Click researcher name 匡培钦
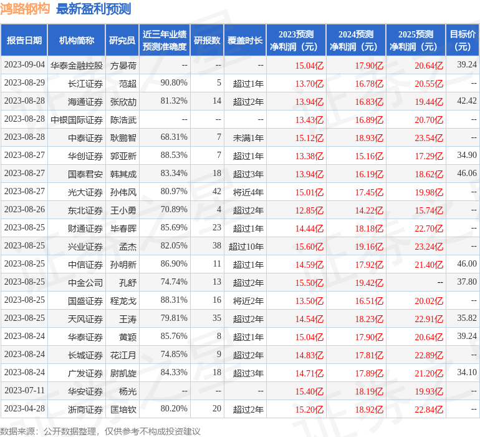The height and width of the screenshot is (437, 480). [x=123, y=410]
